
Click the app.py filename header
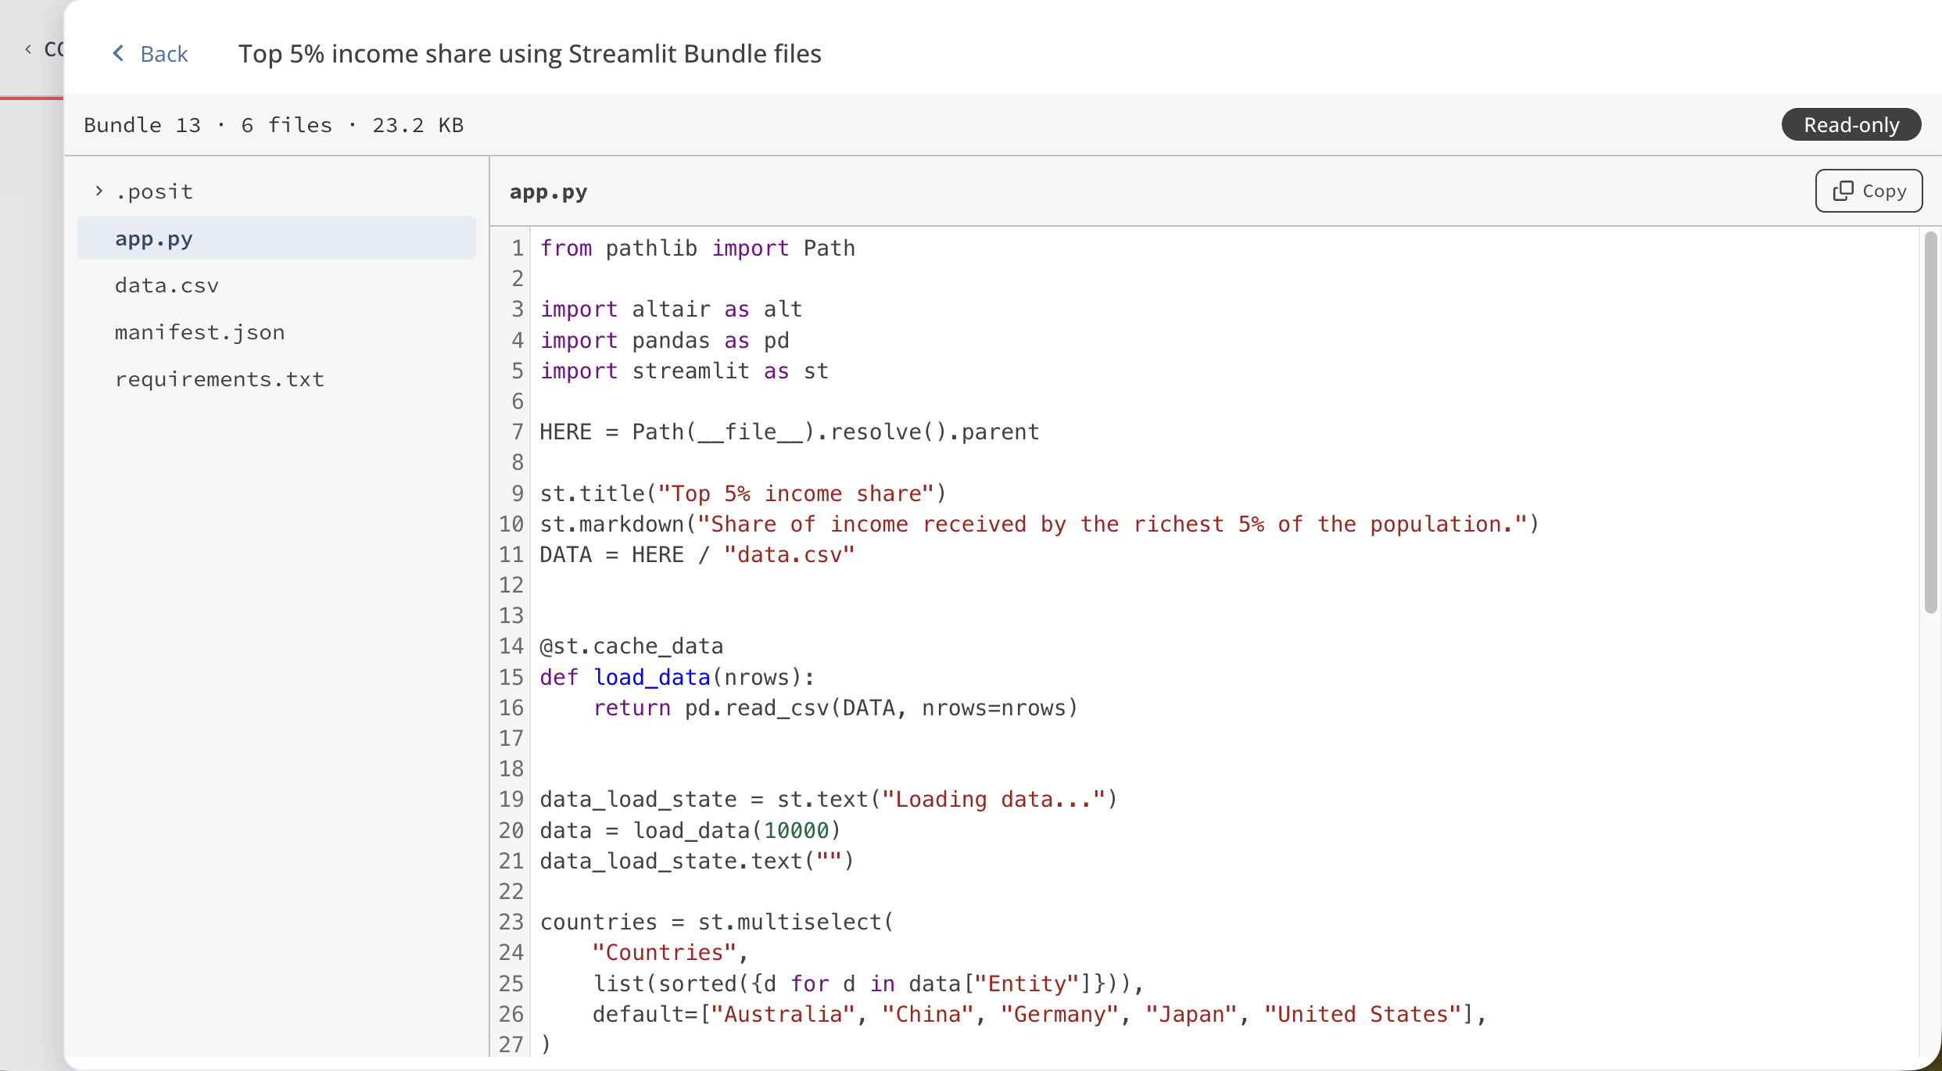(x=548, y=192)
